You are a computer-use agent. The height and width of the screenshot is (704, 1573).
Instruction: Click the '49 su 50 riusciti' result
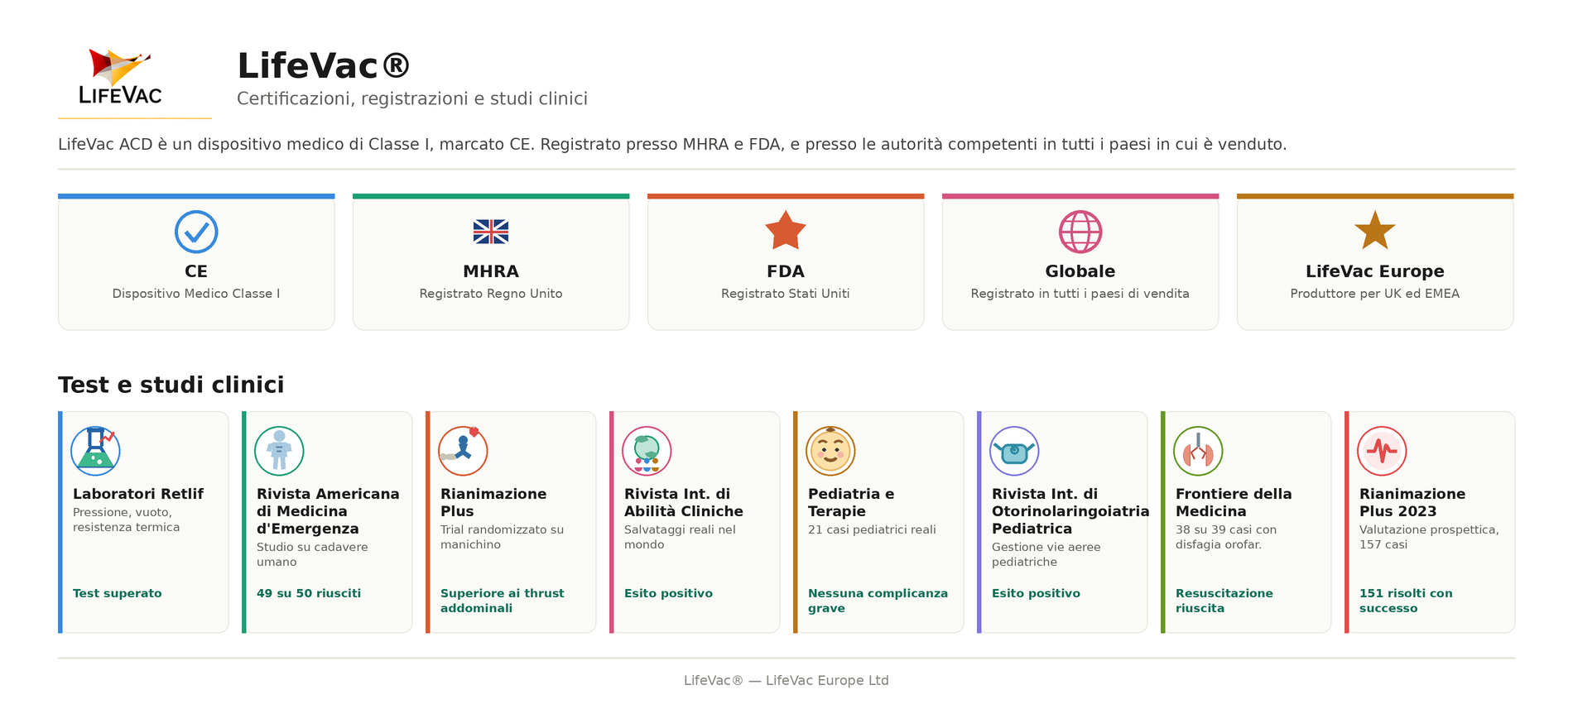309,593
